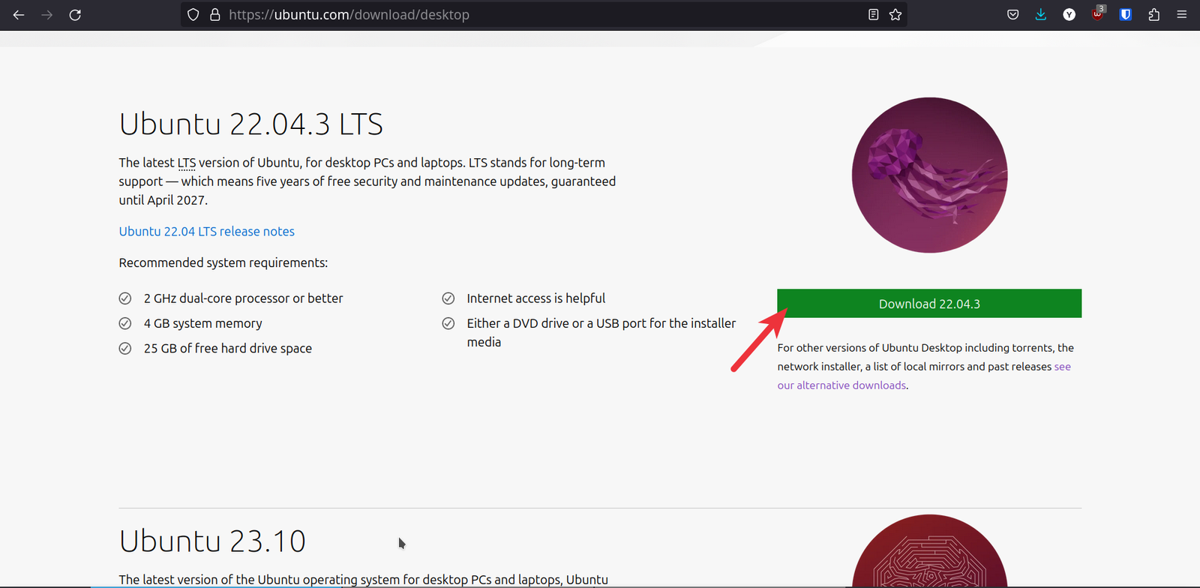Open the Firefox hamburger application menu
1200x588 pixels.
pos(1182,15)
